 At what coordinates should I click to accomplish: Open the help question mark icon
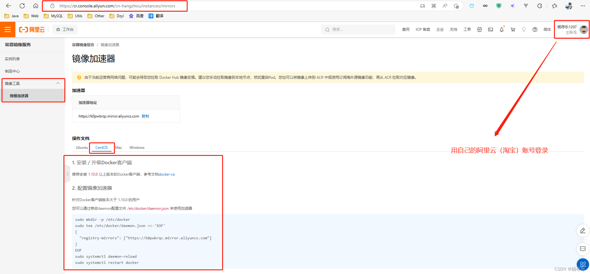coord(535,30)
